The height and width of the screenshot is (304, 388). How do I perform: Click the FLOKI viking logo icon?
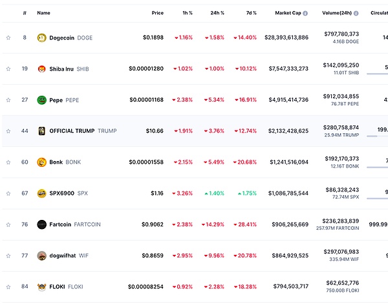click(42, 287)
